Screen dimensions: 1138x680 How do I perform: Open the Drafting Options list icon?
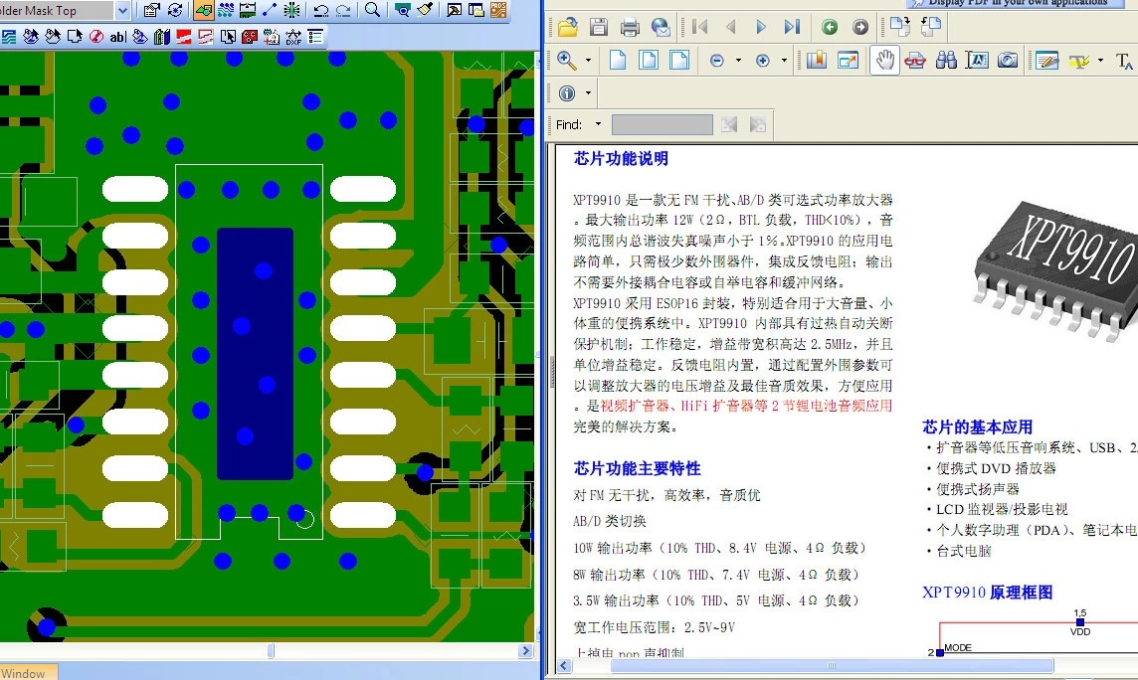tap(315, 36)
